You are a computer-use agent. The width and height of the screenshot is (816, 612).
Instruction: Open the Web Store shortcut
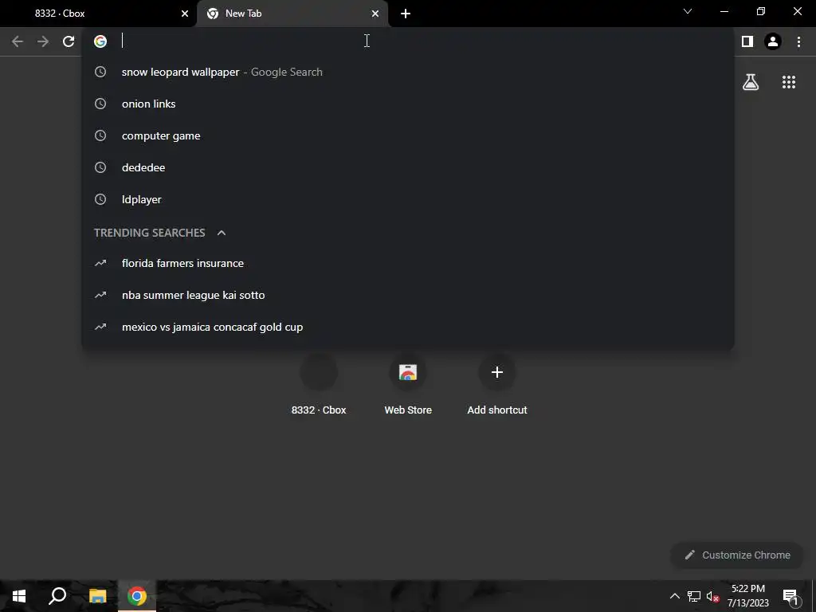(x=408, y=384)
